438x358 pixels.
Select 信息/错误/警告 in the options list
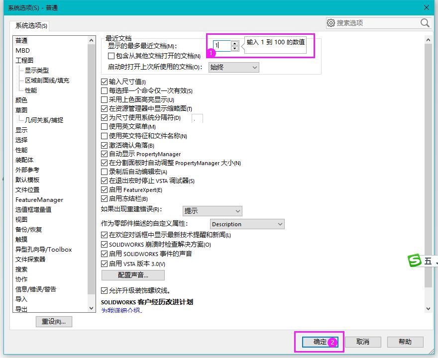(36, 289)
